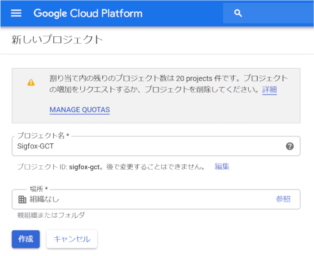Click the bold sigfox-gct project ID text
Screen dimensions: 314x256
(x=84, y=167)
